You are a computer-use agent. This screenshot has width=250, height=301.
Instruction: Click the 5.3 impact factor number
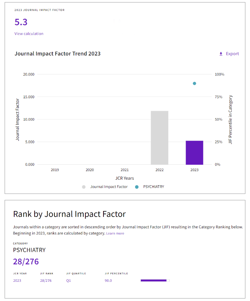pyautogui.click(x=21, y=22)
